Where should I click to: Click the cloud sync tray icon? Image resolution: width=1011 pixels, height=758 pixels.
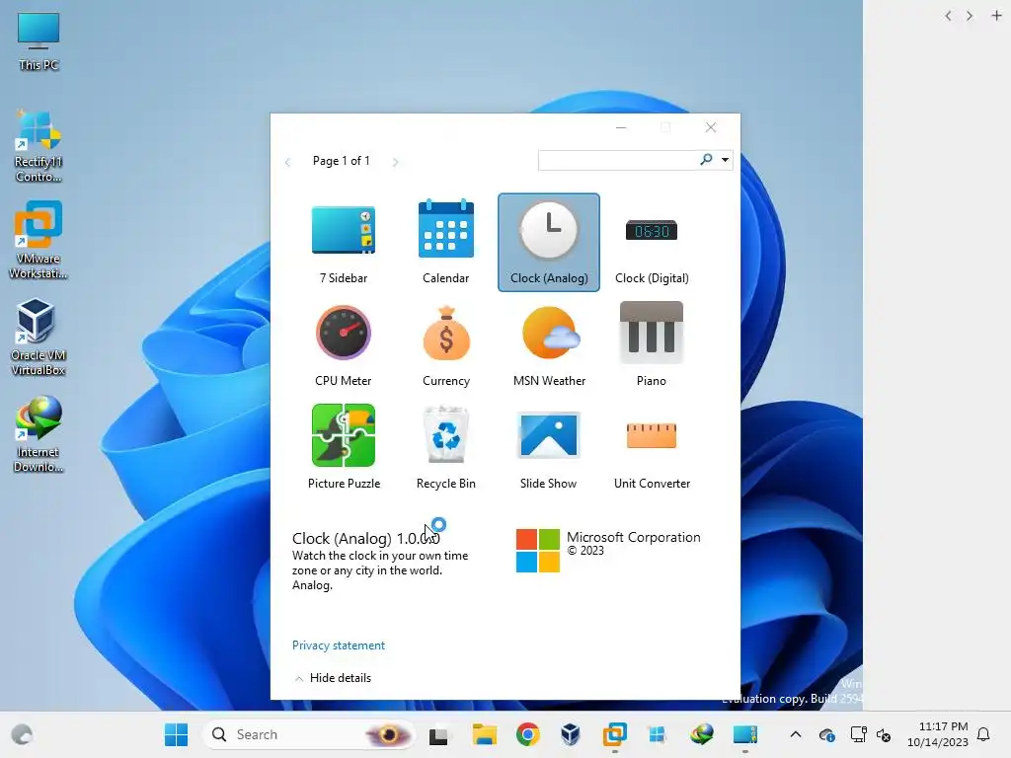(x=827, y=734)
